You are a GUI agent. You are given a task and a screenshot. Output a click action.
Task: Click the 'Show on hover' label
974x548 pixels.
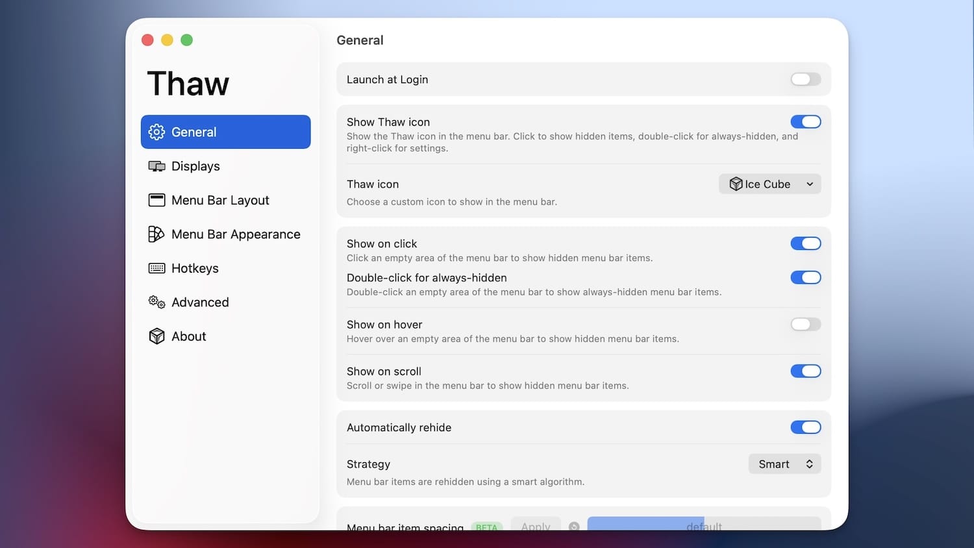pyautogui.click(x=384, y=325)
